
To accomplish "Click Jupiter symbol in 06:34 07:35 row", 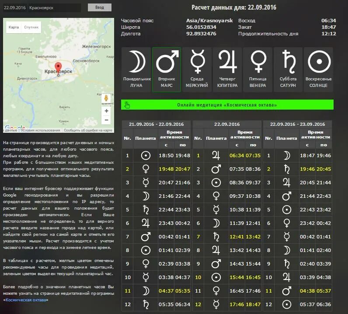I will (216, 155).
